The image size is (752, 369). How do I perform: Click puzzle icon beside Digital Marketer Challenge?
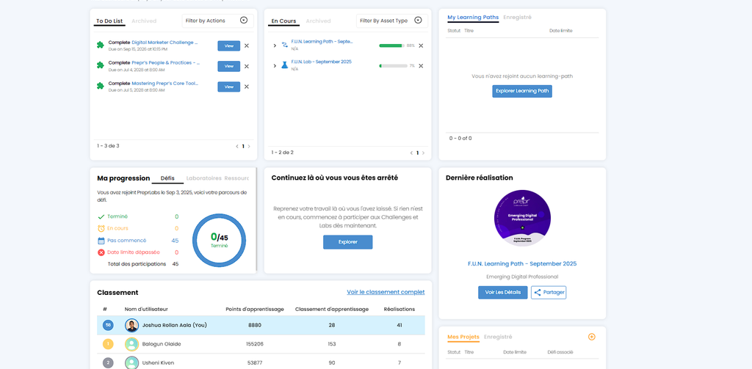click(x=100, y=45)
